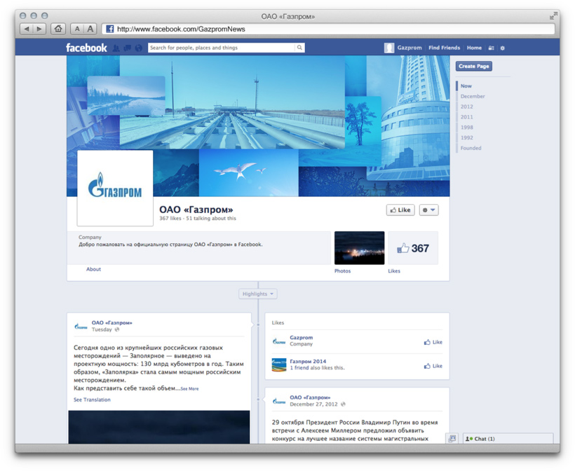The width and height of the screenshot is (575, 471).
Task: Click the browser home icon
Action: click(58, 29)
